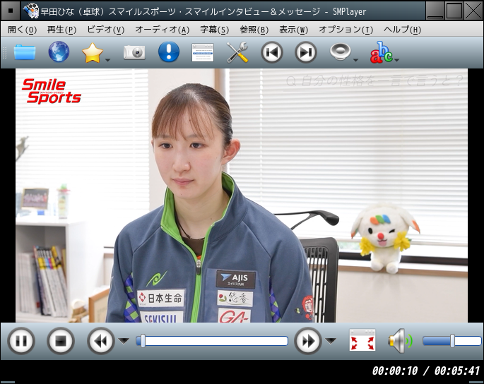Grab the toolbar drag handle
Screen dimensions: 484x384
(x=5, y=52)
